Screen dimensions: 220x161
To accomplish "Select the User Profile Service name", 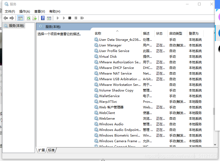I will [x=114, y=51].
